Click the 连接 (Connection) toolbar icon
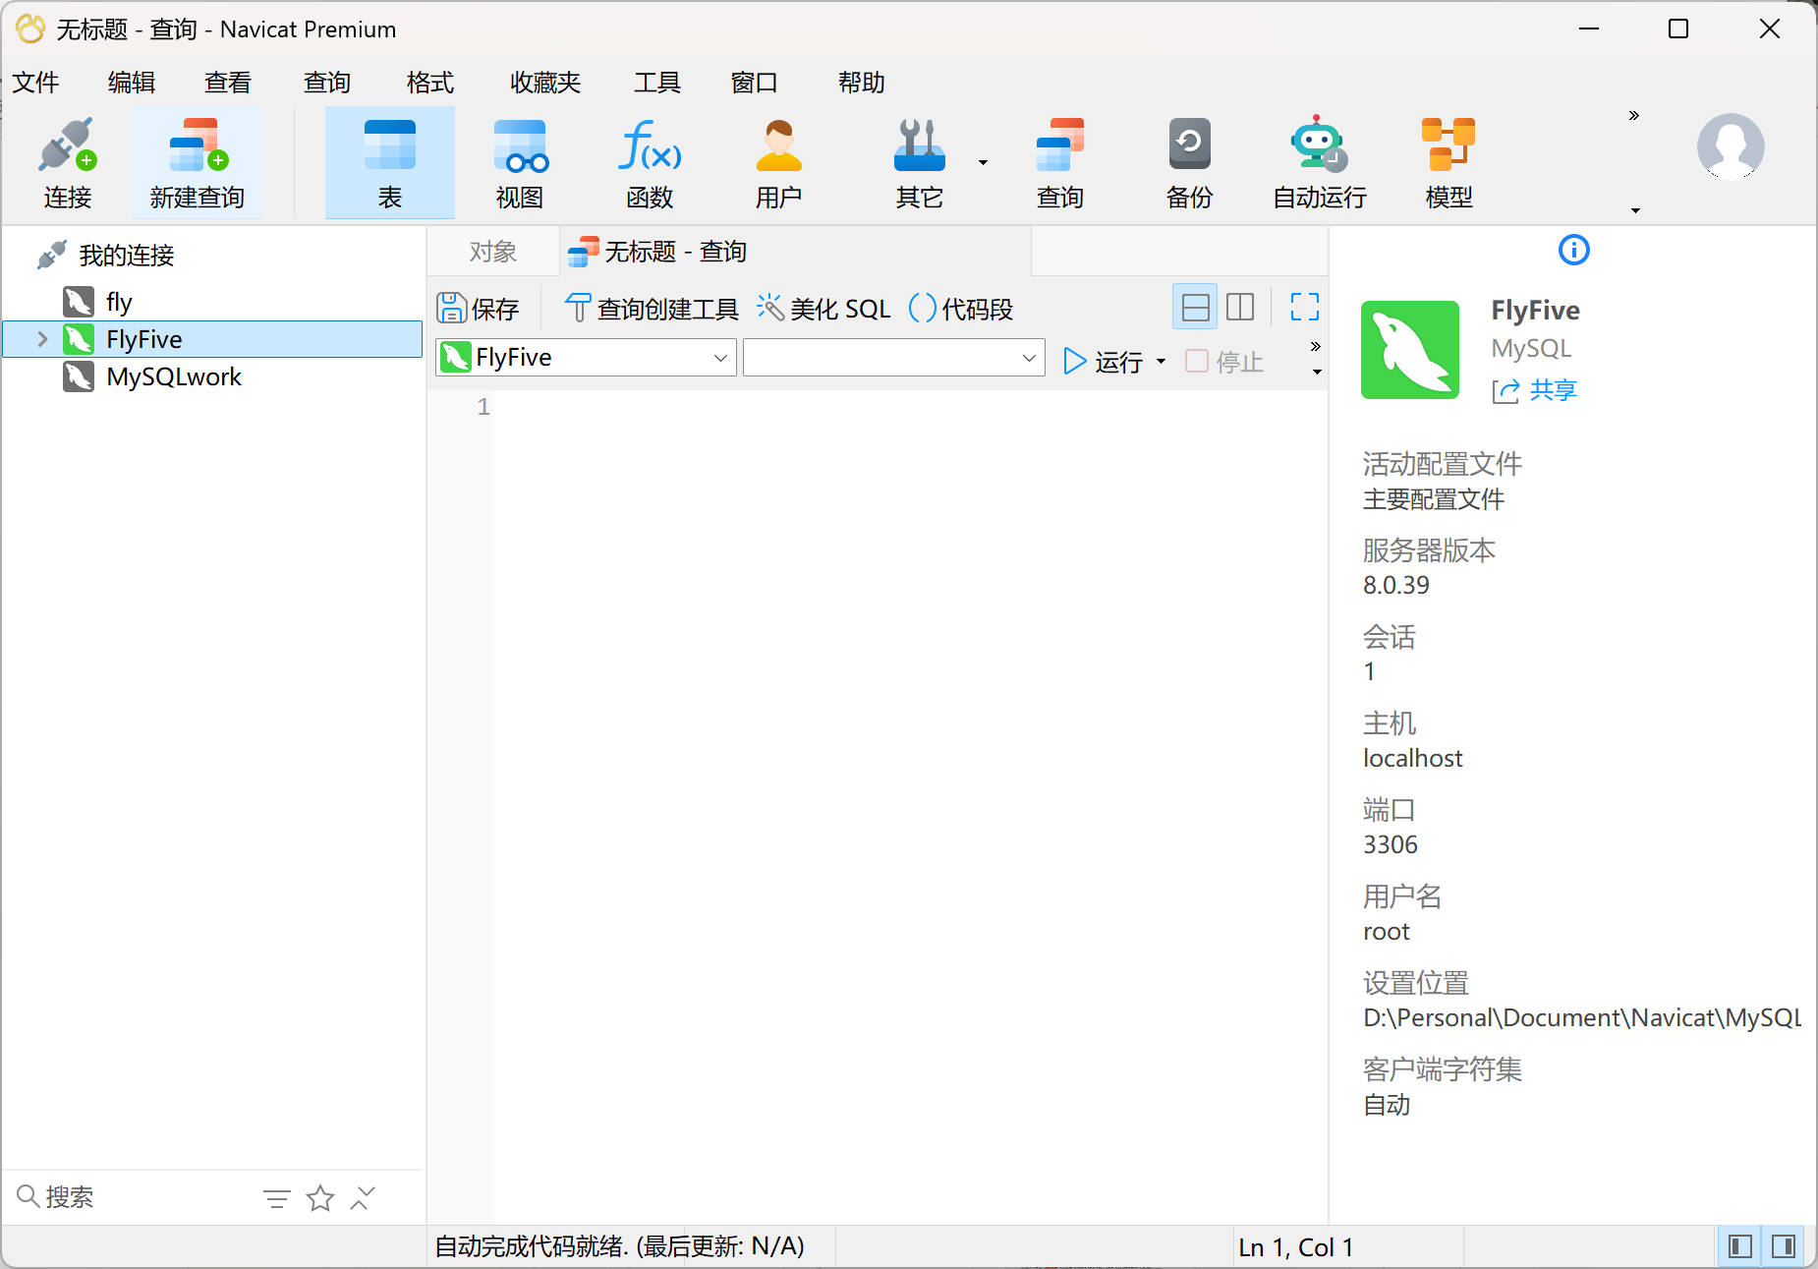Image resolution: width=1818 pixels, height=1269 pixels. click(67, 162)
